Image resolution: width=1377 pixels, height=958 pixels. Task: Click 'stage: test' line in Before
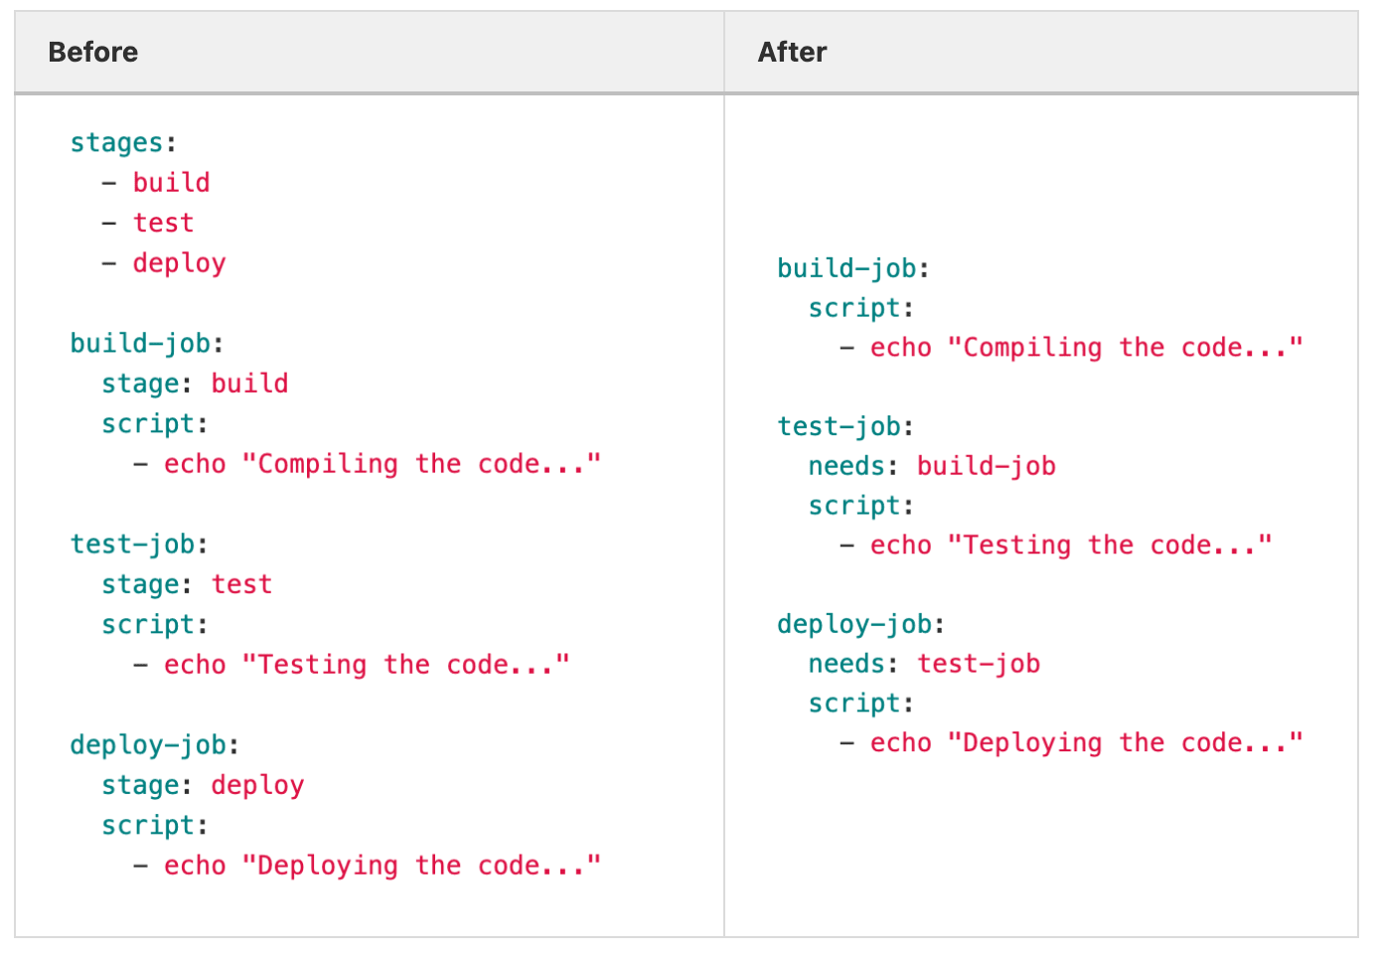click(187, 584)
